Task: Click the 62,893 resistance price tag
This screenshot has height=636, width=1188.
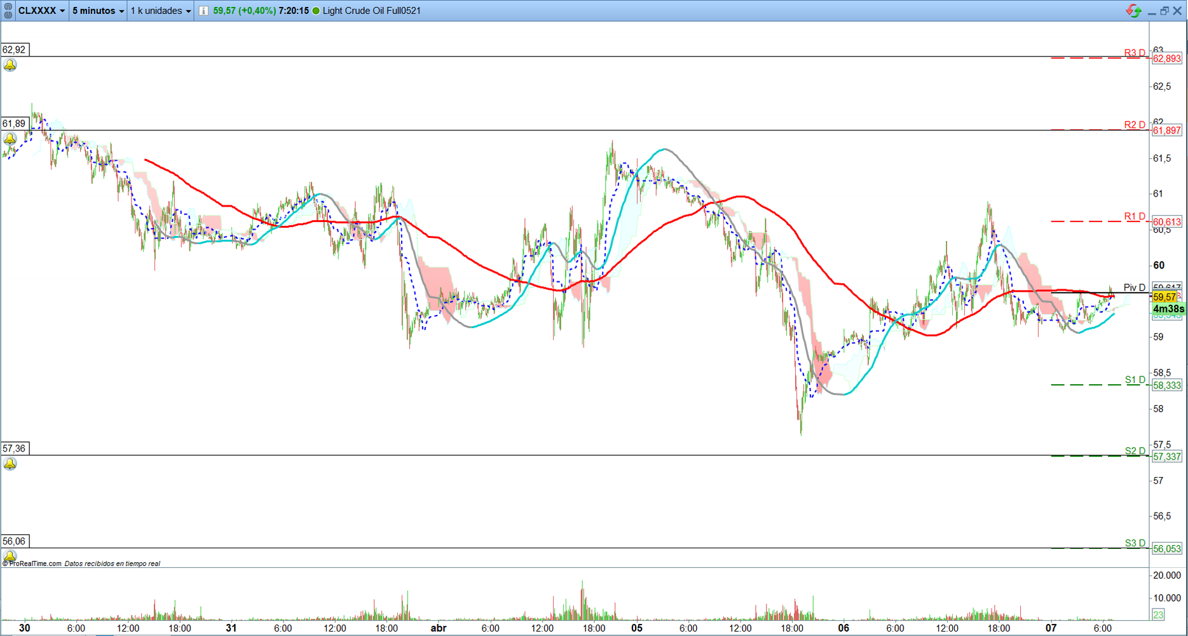Action: pyautogui.click(x=1167, y=59)
